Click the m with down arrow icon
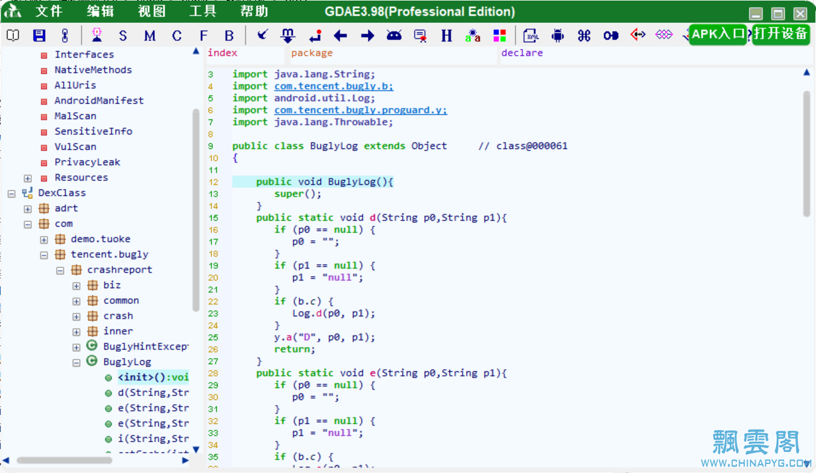 tap(288, 36)
